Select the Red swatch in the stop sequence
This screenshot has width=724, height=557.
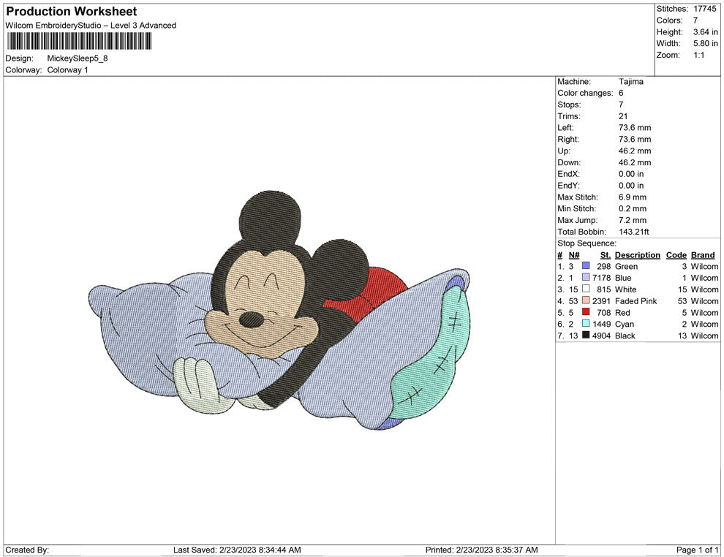[584, 313]
